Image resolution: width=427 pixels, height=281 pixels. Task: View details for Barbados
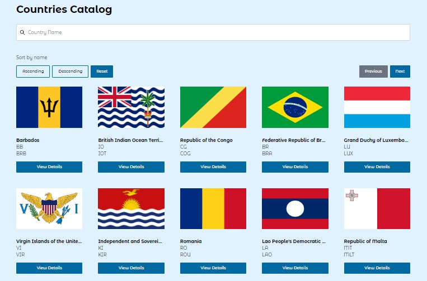coord(49,167)
